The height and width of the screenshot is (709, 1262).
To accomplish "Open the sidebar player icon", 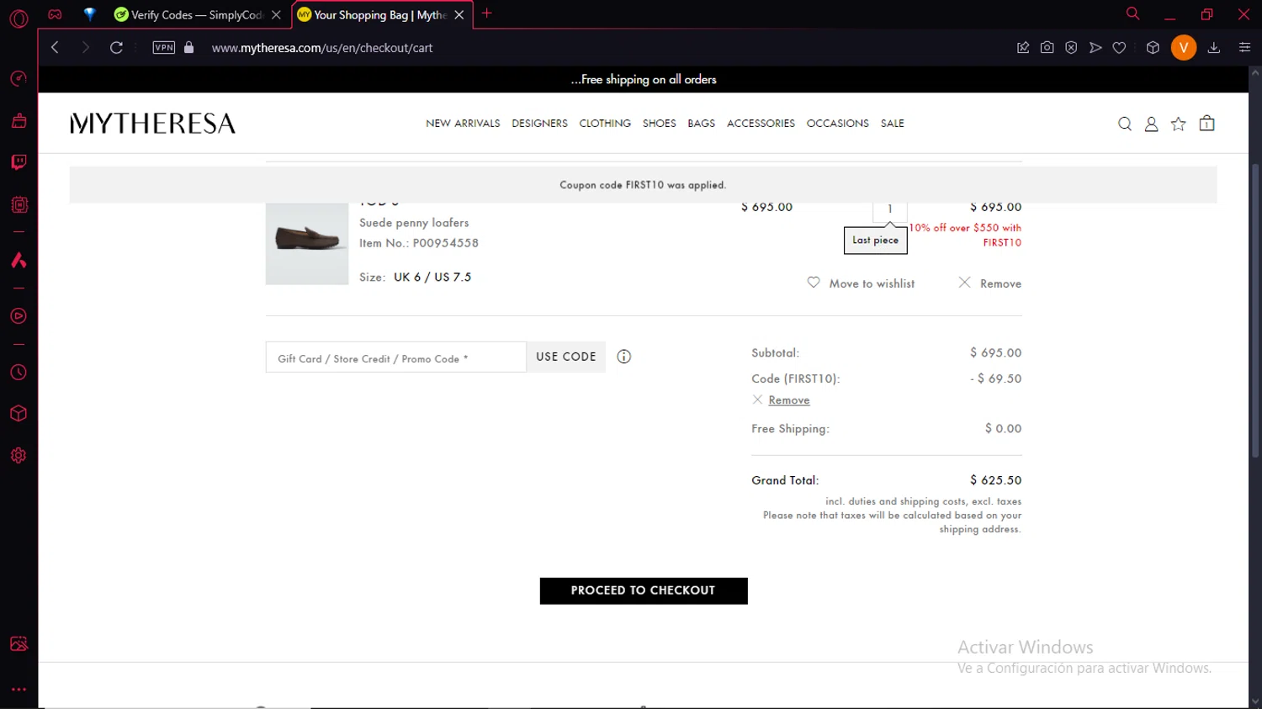I will click(19, 316).
